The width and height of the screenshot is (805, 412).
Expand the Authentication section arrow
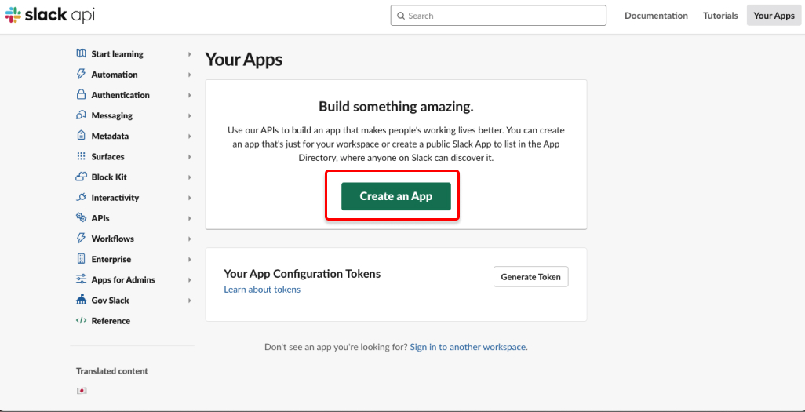pyautogui.click(x=189, y=95)
